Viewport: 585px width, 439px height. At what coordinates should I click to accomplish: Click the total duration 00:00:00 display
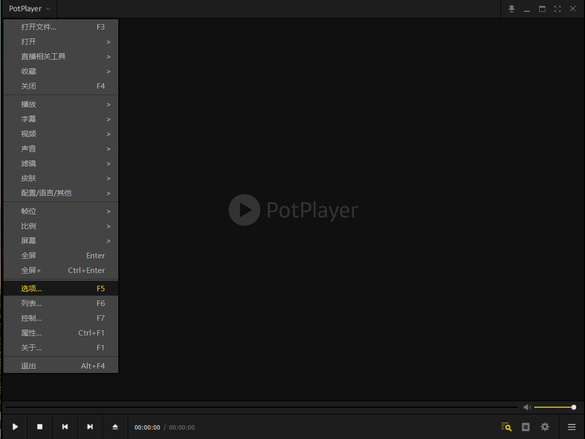click(182, 428)
